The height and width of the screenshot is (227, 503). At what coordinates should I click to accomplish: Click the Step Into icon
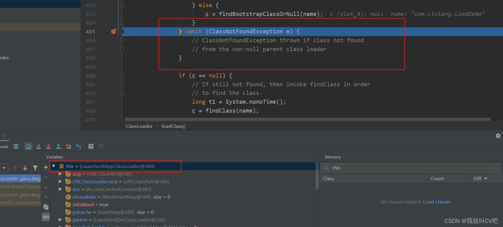39,146
